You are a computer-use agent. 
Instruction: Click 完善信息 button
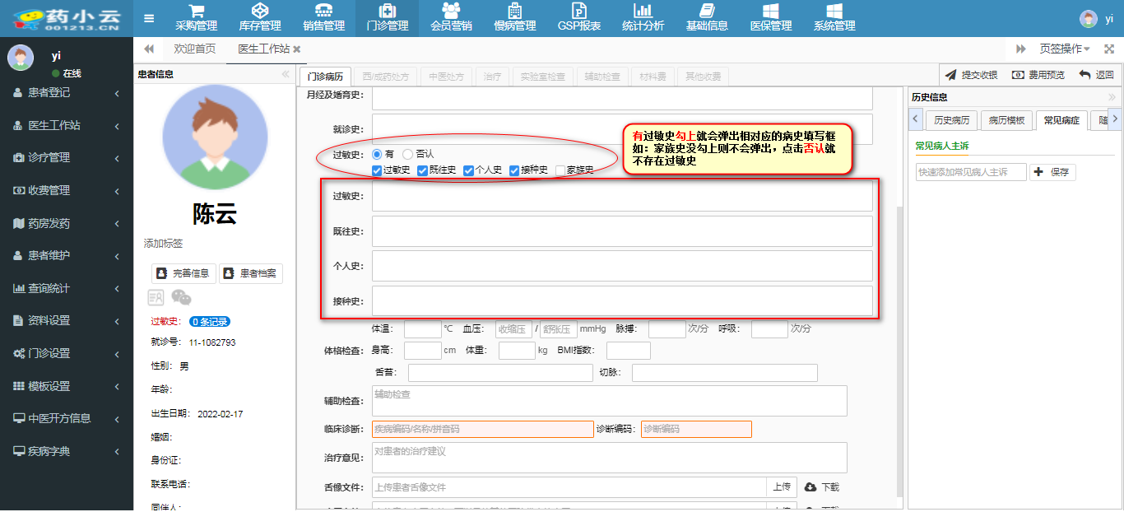pos(183,273)
